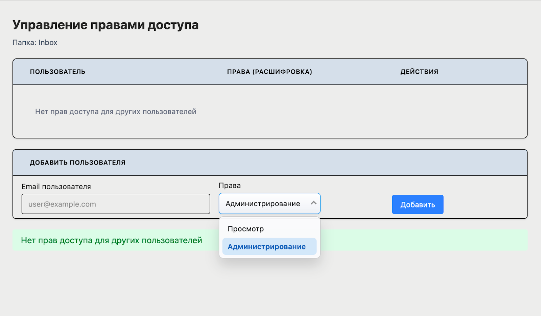Click the Управление правами доступа heading
Screen dimensions: 541x316
point(105,25)
